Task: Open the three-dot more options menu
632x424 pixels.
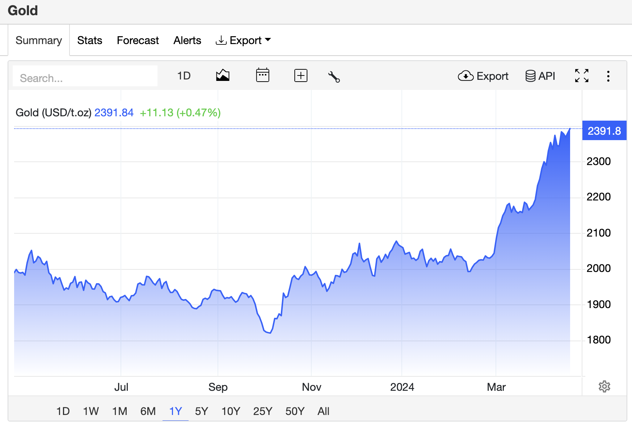Action: [x=608, y=76]
